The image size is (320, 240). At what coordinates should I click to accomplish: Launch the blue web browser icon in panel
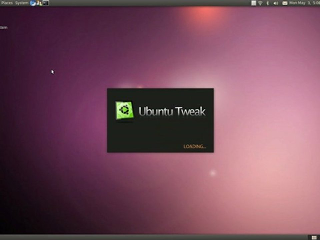pos(33,3)
